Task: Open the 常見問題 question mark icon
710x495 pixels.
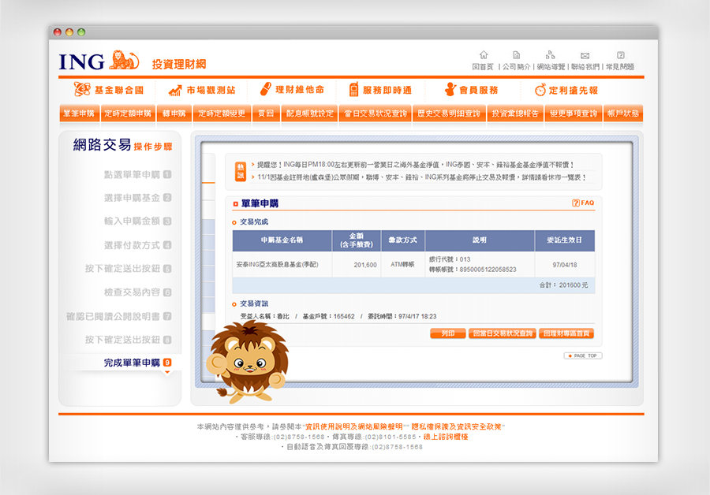Action: 621,55
